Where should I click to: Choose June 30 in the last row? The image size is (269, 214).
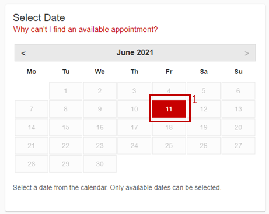click(x=100, y=164)
